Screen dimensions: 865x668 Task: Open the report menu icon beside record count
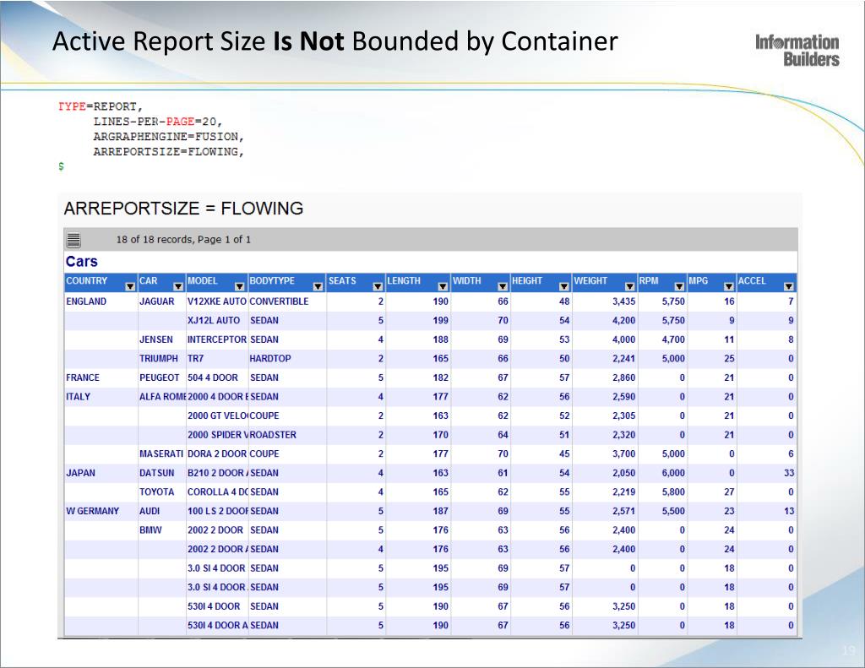[x=73, y=240]
